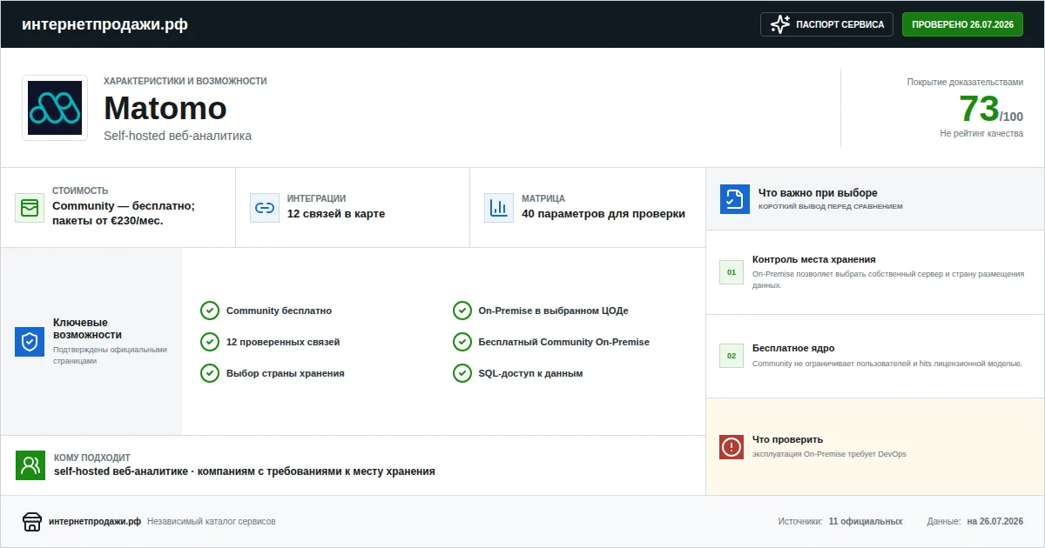Click the на 26.07.2026 data date

[995, 522]
